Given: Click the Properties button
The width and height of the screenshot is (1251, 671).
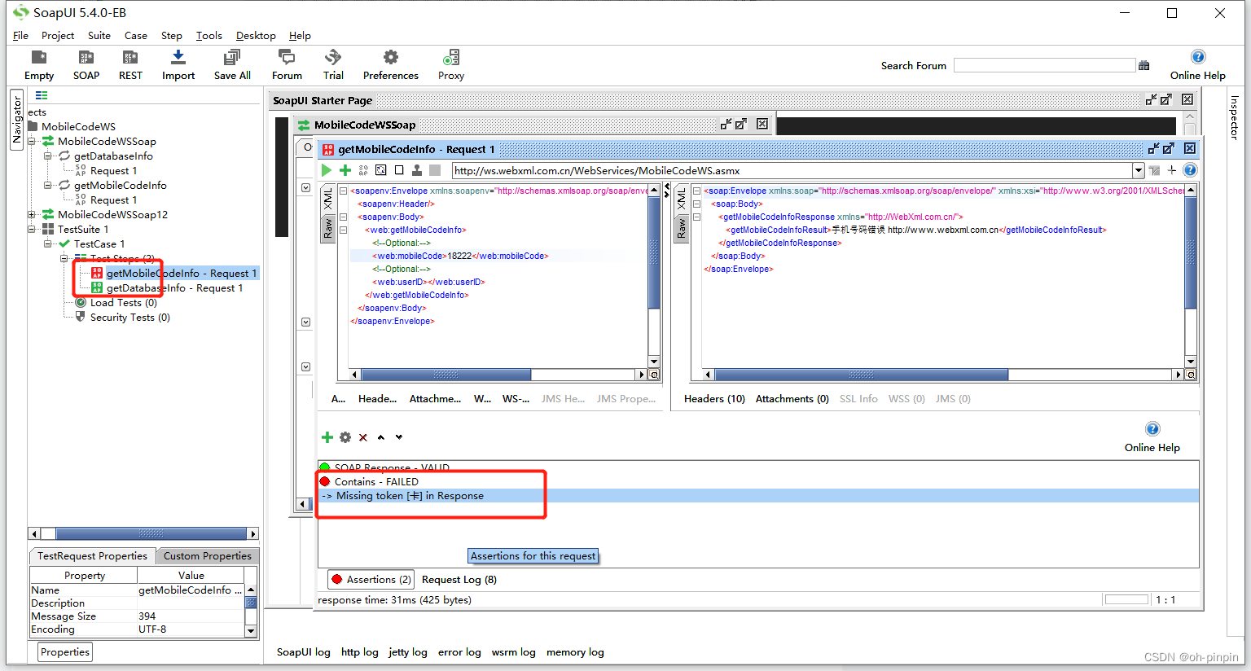Looking at the screenshot, I should click(x=64, y=651).
